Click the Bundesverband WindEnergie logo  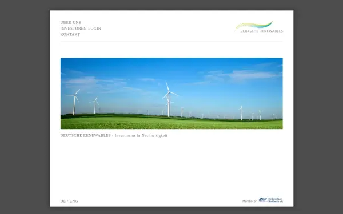270,200
